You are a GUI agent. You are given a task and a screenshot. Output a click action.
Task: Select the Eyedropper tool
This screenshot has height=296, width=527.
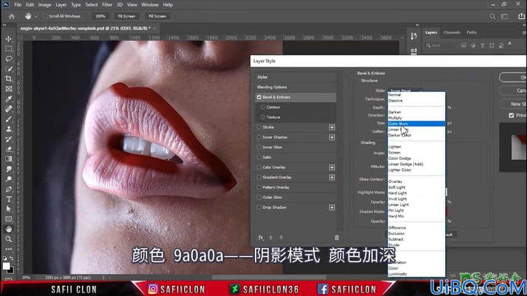point(8,99)
